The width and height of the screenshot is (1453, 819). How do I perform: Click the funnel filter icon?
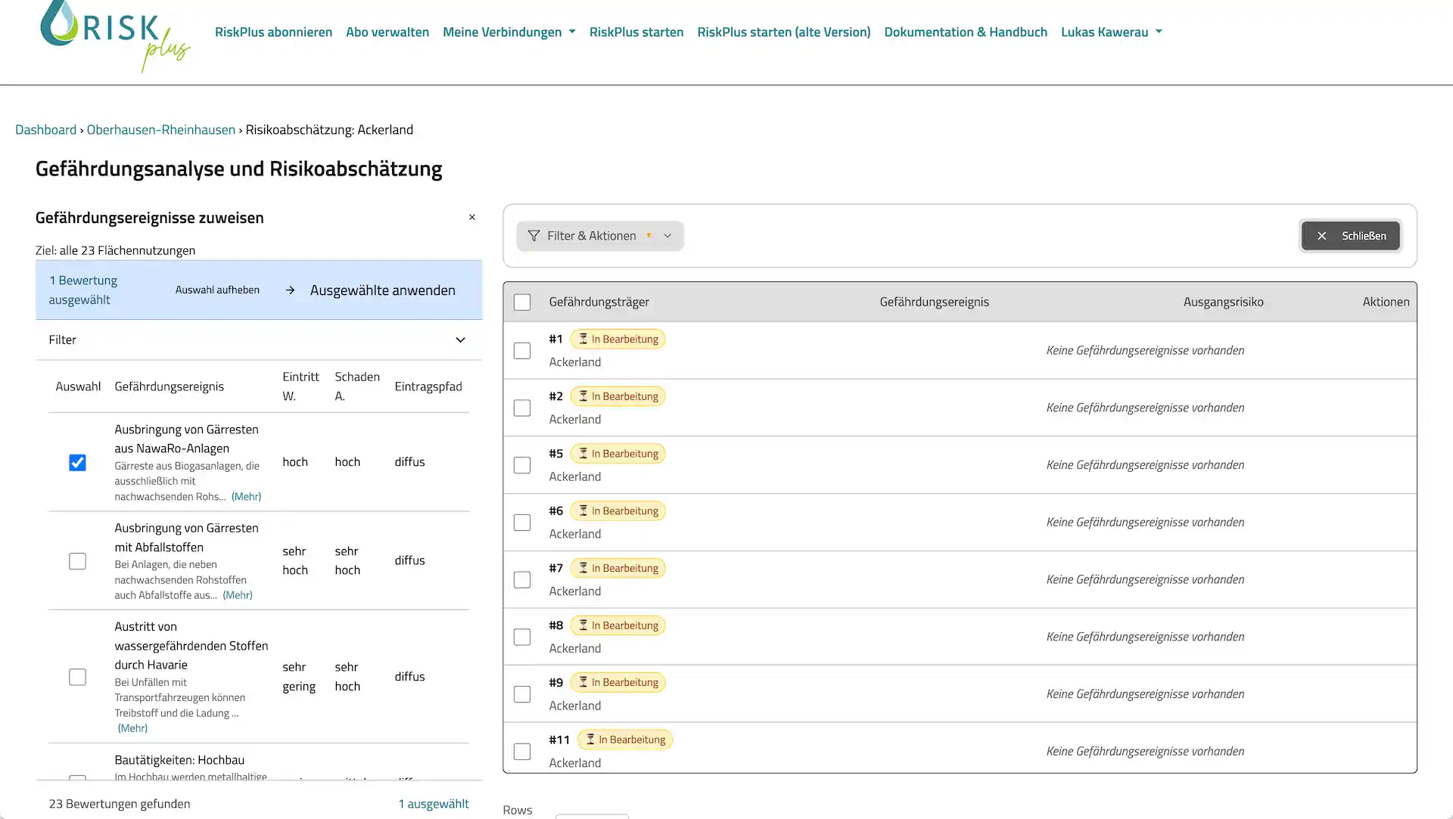[x=534, y=236]
